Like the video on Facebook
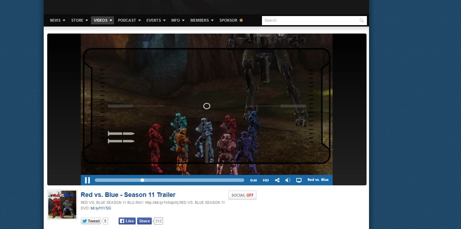The width and height of the screenshot is (461, 229). [127, 221]
